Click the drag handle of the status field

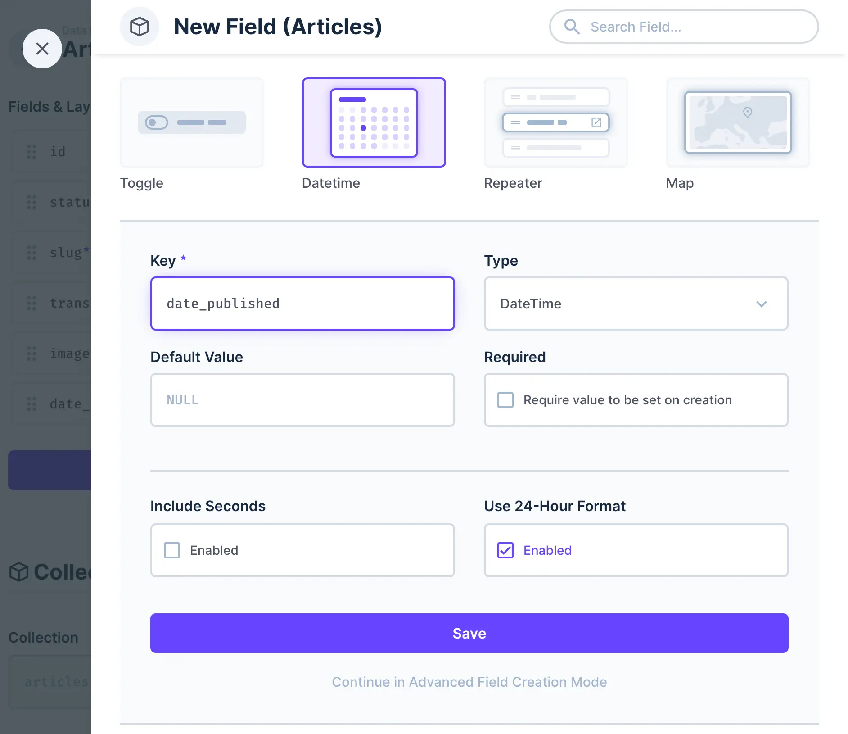click(x=31, y=203)
